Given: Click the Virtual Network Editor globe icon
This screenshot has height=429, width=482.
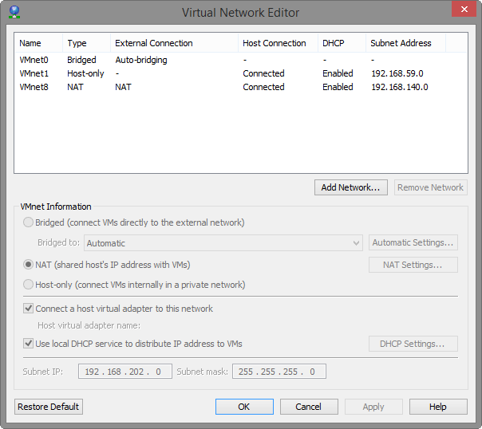Looking at the screenshot, I should [14, 12].
